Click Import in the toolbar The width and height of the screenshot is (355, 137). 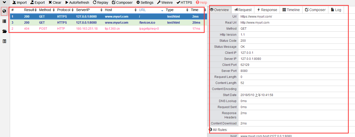point(20,3)
